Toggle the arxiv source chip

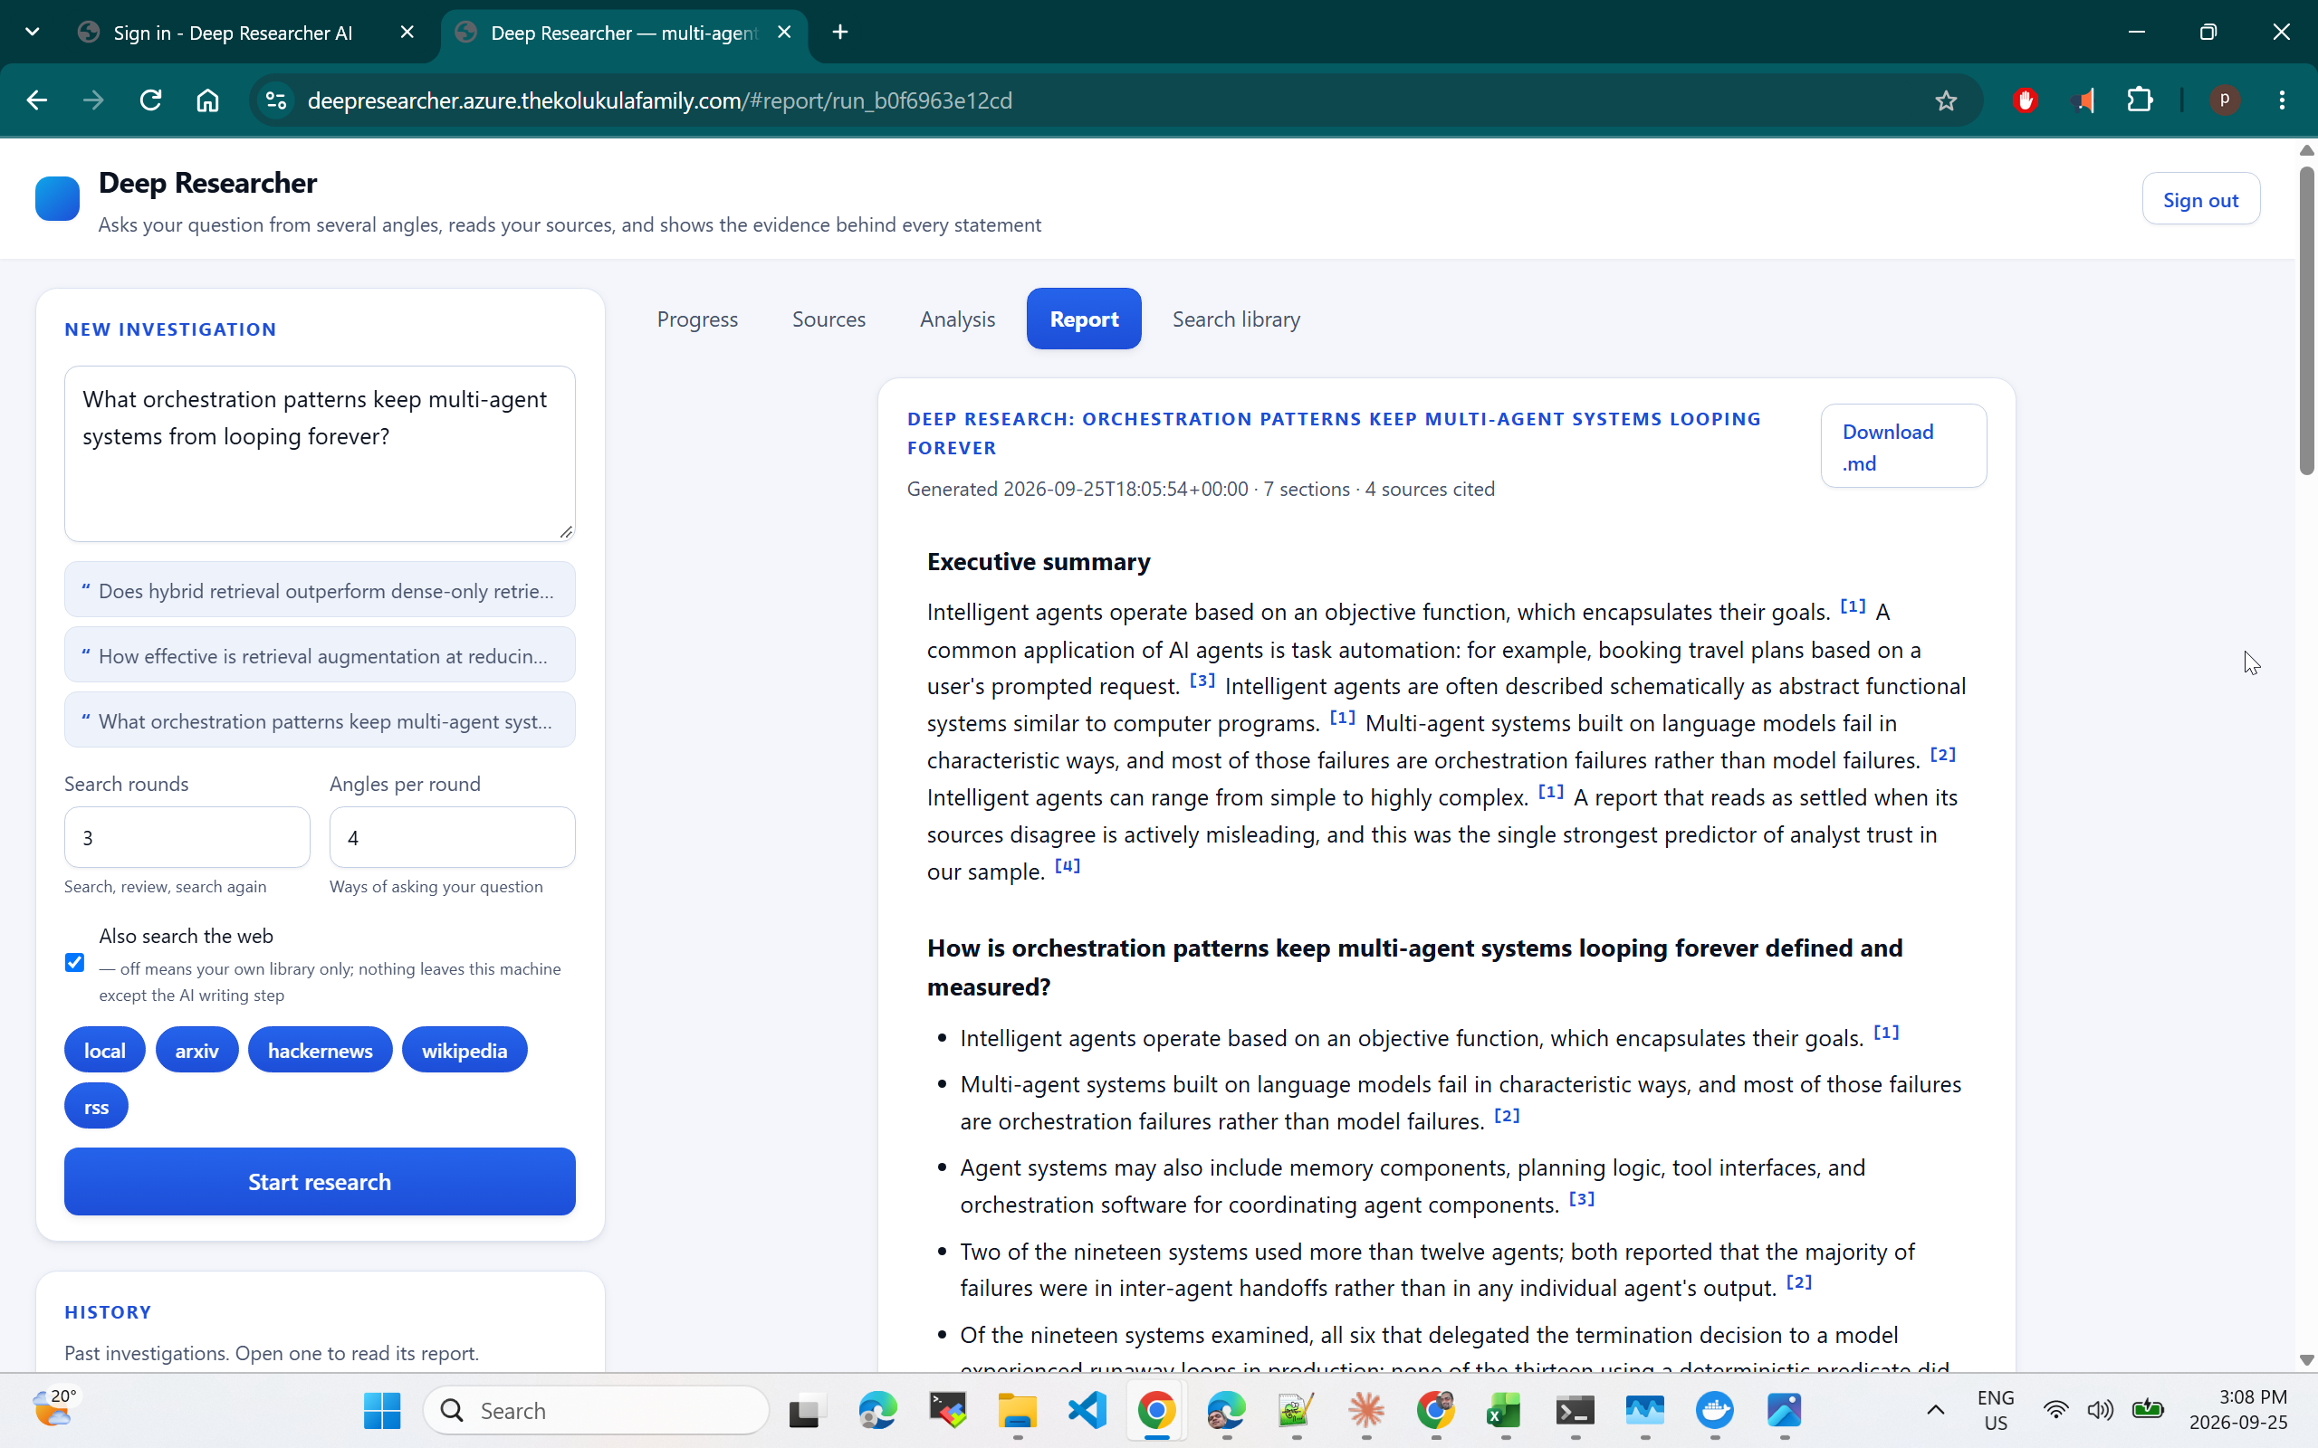(x=196, y=1050)
